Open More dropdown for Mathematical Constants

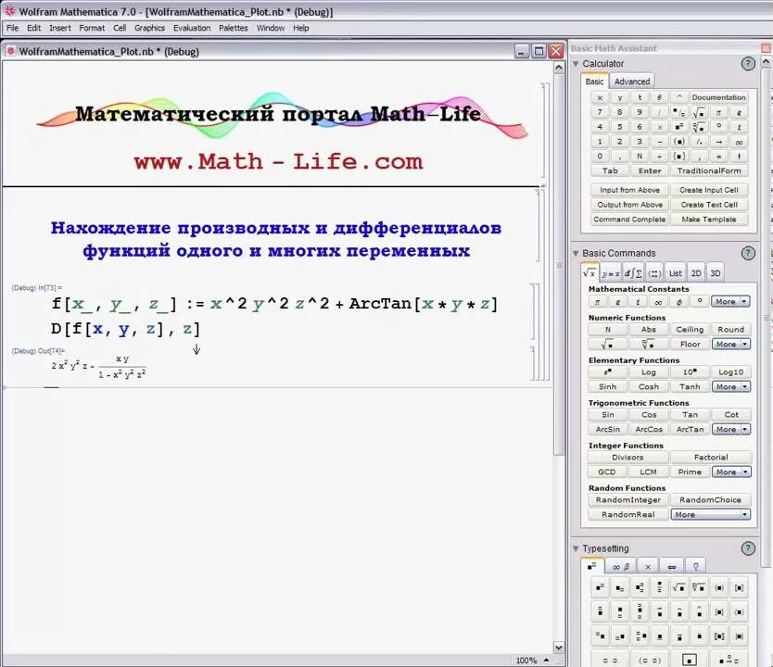pyautogui.click(x=730, y=301)
